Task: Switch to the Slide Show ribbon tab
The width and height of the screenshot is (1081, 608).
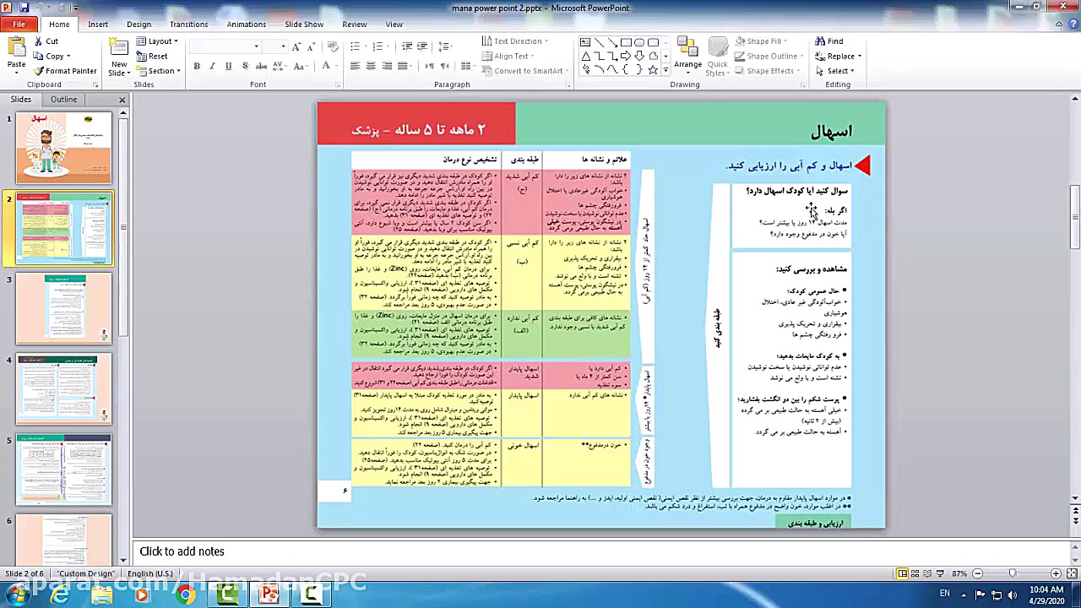Action: [x=304, y=24]
